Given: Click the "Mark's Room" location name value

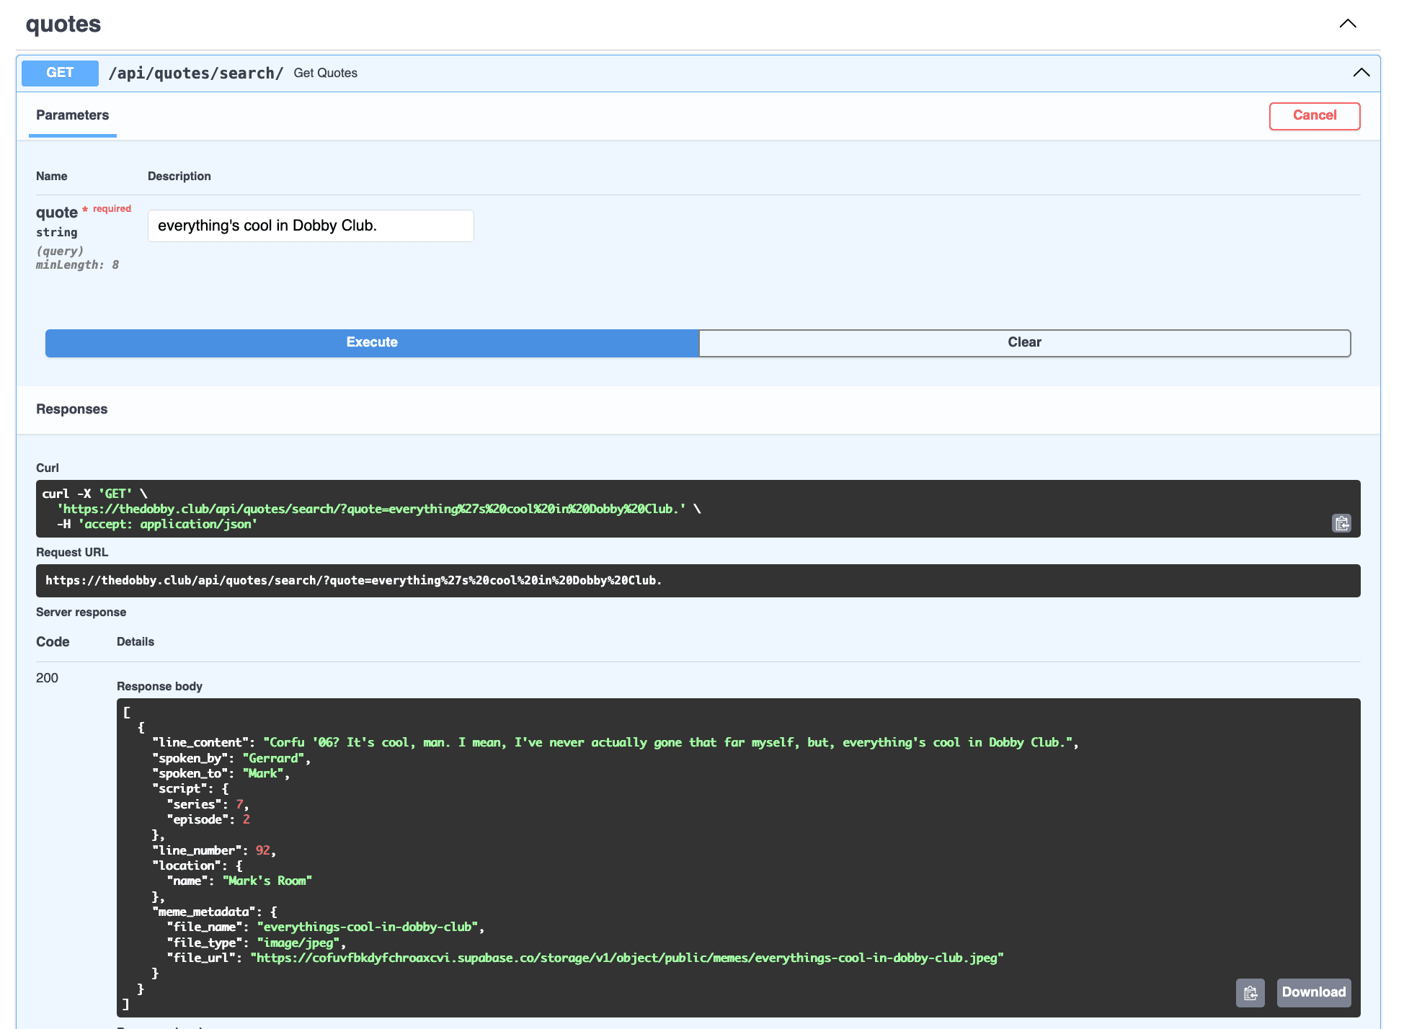Looking at the screenshot, I should (x=267, y=881).
